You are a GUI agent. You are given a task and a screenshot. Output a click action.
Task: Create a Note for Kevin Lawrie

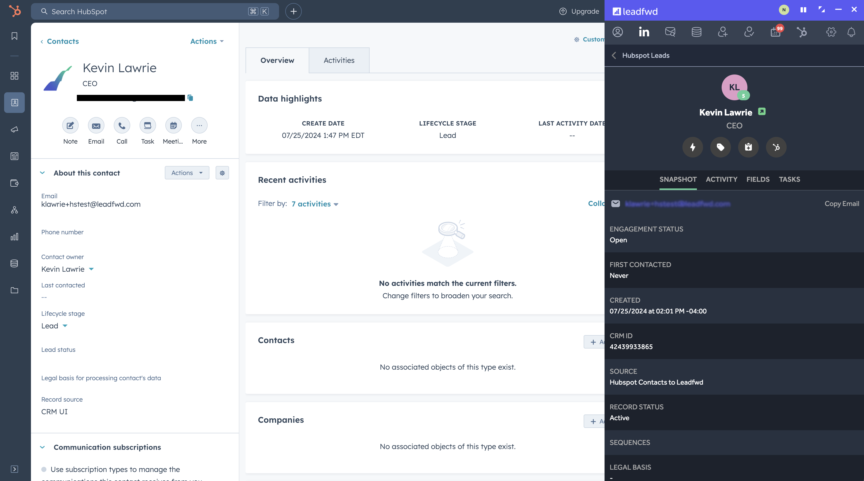coord(70,125)
